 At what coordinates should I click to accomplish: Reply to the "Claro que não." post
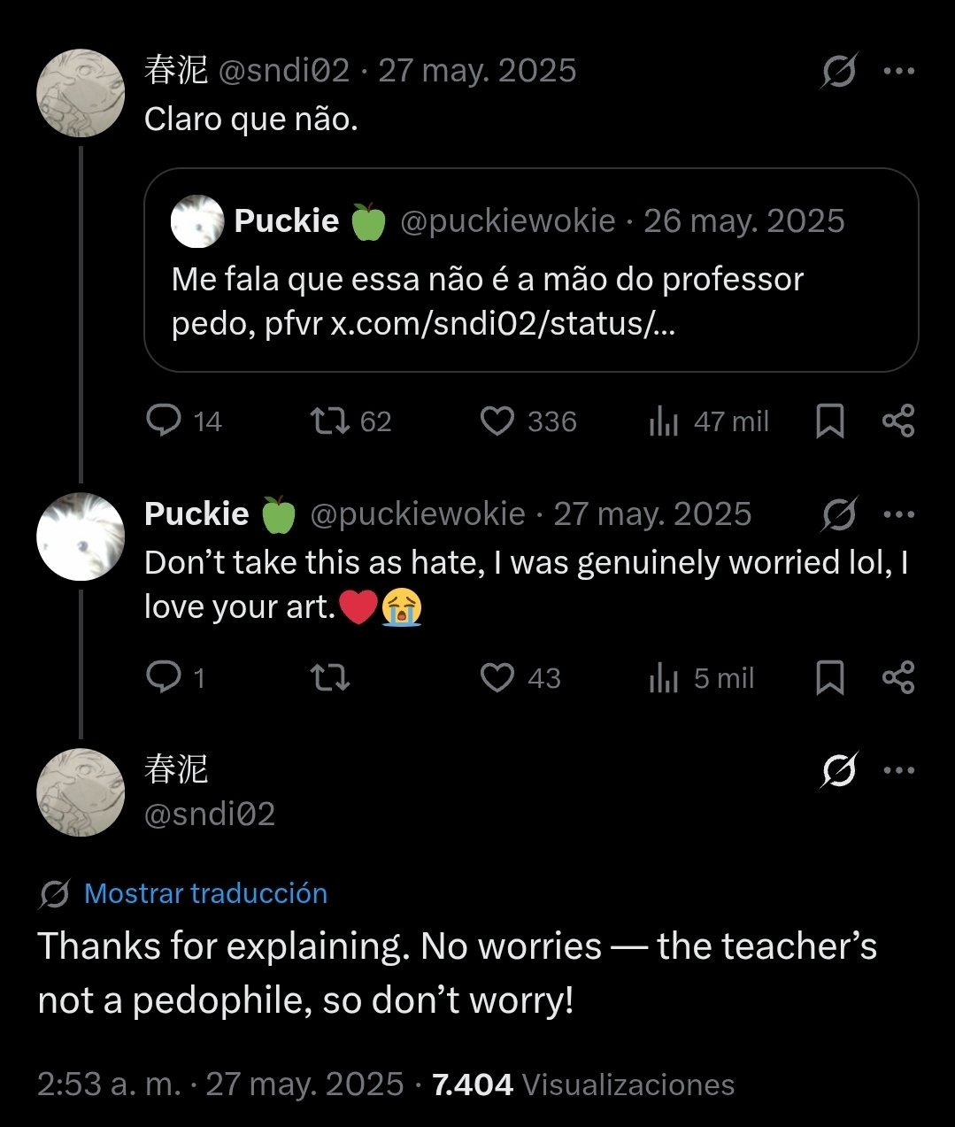click(x=164, y=421)
